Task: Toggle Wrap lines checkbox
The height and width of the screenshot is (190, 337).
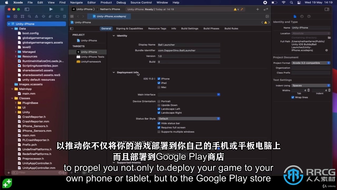Action: [x=293, y=97]
